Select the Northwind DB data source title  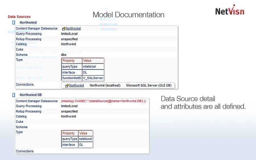30,95
